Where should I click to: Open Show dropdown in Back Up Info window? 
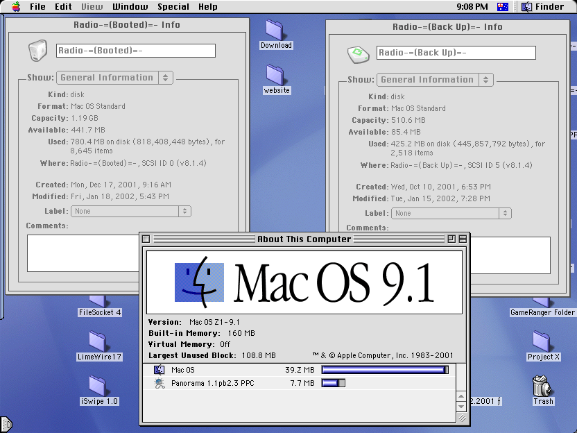click(x=435, y=80)
